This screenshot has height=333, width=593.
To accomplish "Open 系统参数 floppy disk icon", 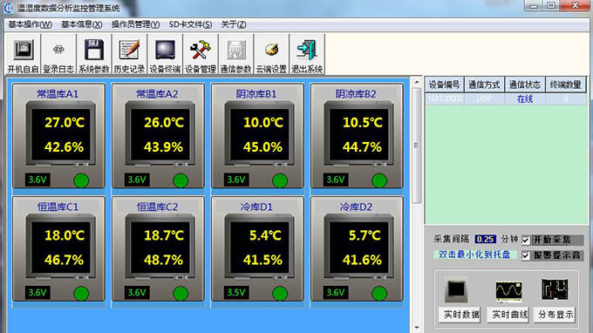I will (x=94, y=54).
